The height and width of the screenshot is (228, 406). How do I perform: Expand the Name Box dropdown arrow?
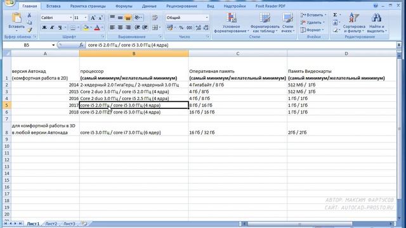[53, 45]
